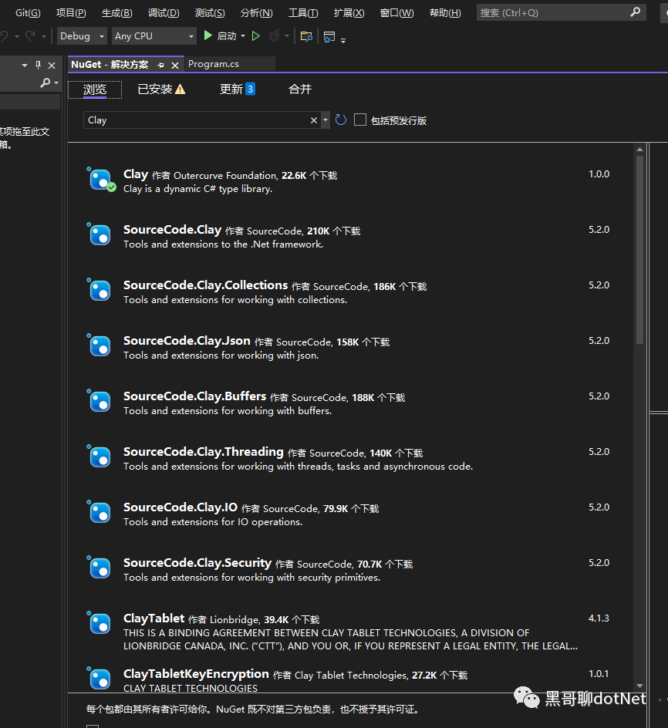Open the 工具(T) menu
The height and width of the screenshot is (728, 668).
(303, 13)
